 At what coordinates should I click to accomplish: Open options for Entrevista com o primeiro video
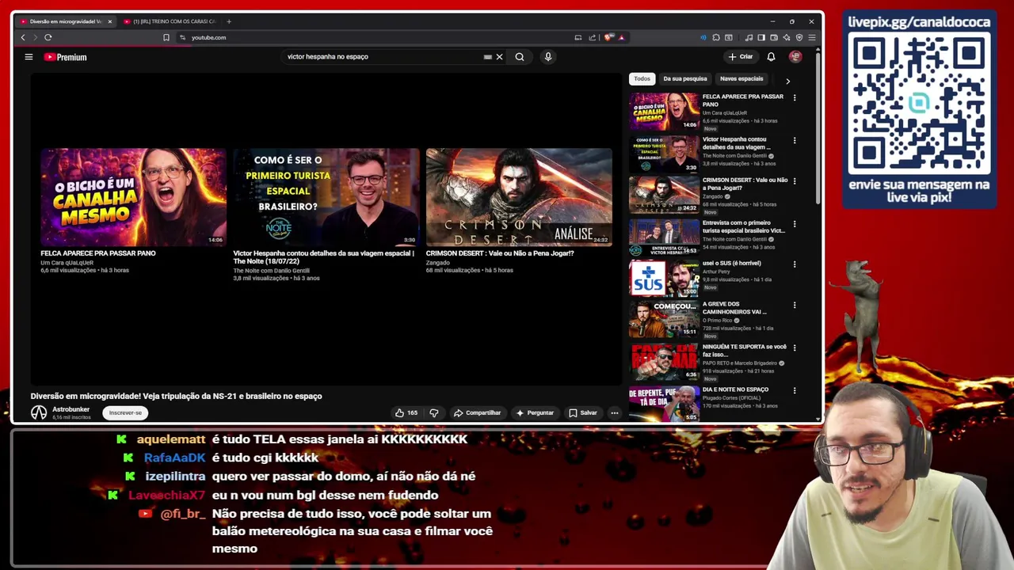click(795, 224)
